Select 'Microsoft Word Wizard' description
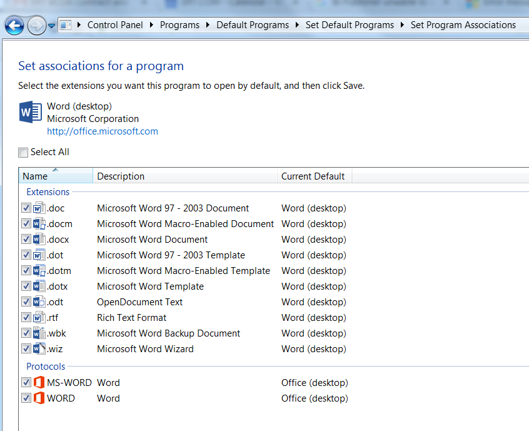The height and width of the screenshot is (431, 529). pyautogui.click(x=145, y=348)
